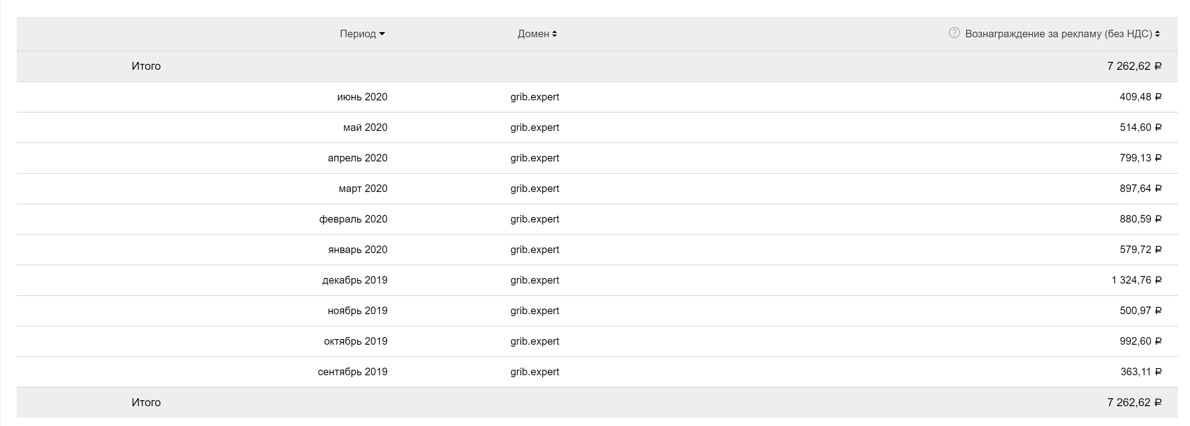
Task: Sort by Вознаграждение за рекламу (без НДС)
Action: click(1062, 34)
